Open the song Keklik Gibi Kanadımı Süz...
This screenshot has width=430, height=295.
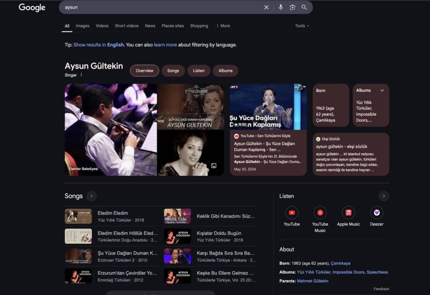click(x=210, y=216)
